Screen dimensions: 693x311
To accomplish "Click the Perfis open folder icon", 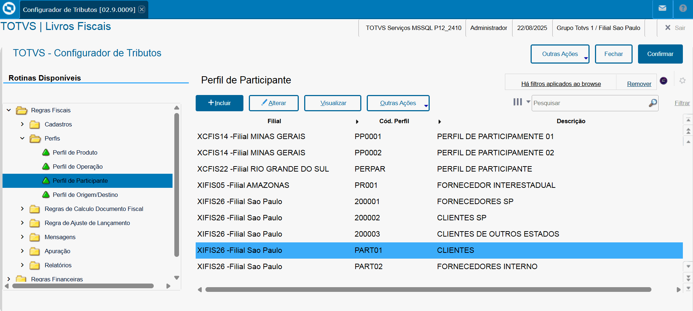I will click(35, 139).
